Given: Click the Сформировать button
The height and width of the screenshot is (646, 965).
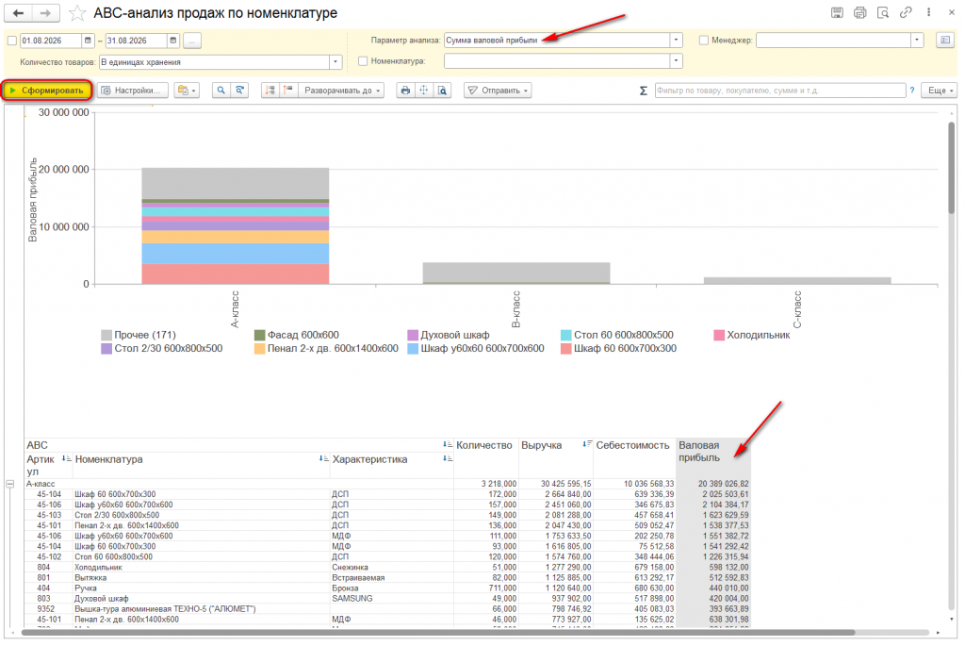Looking at the screenshot, I should (47, 91).
